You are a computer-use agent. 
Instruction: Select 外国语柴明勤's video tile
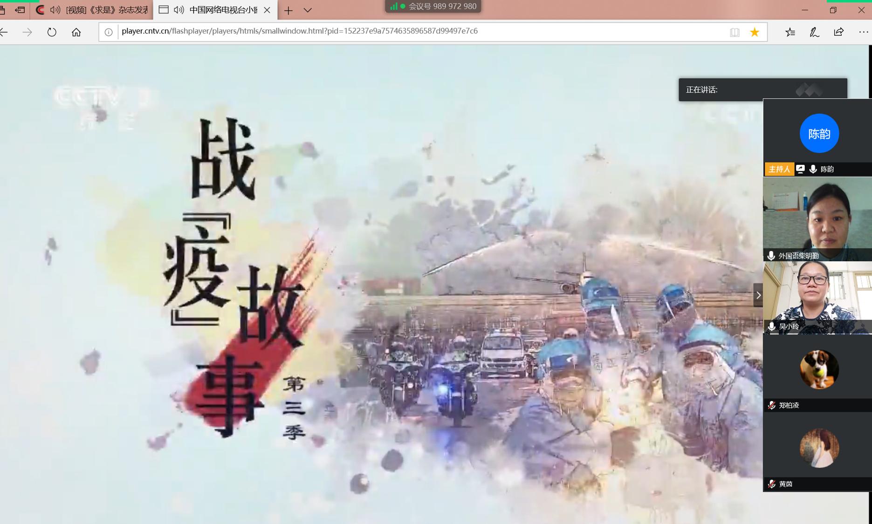817,219
